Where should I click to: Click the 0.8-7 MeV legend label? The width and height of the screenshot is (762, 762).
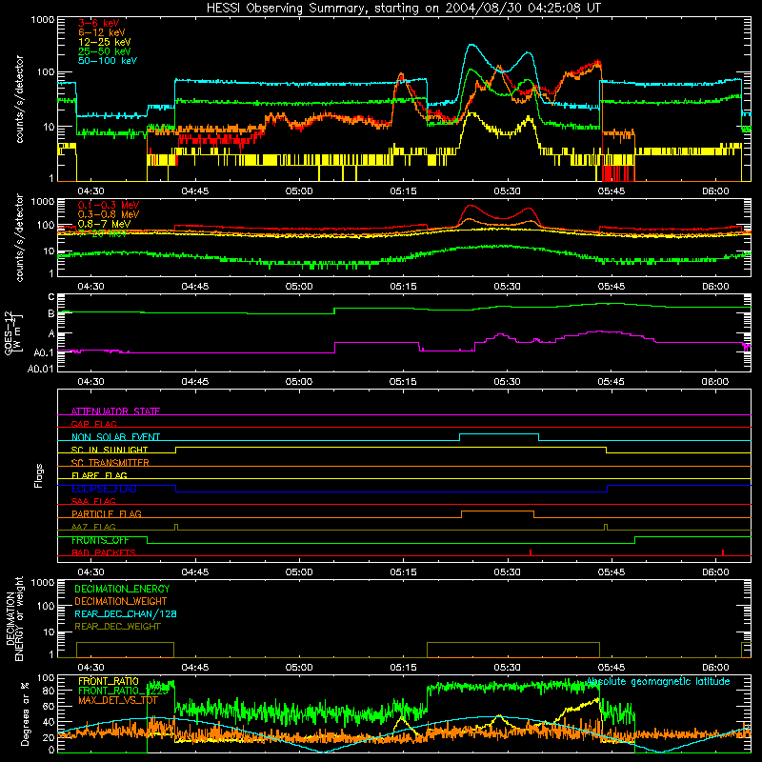pyautogui.click(x=105, y=224)
